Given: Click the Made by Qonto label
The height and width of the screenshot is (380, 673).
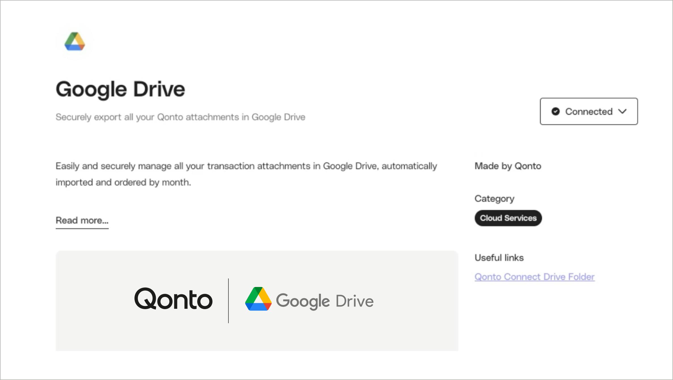Looking at the screenshot, I should pos(508,166).
